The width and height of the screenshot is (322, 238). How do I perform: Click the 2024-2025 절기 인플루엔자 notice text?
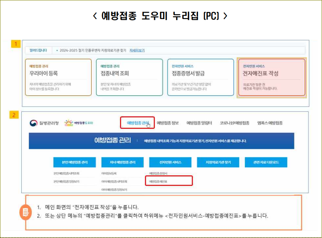(x=93, y=50)
